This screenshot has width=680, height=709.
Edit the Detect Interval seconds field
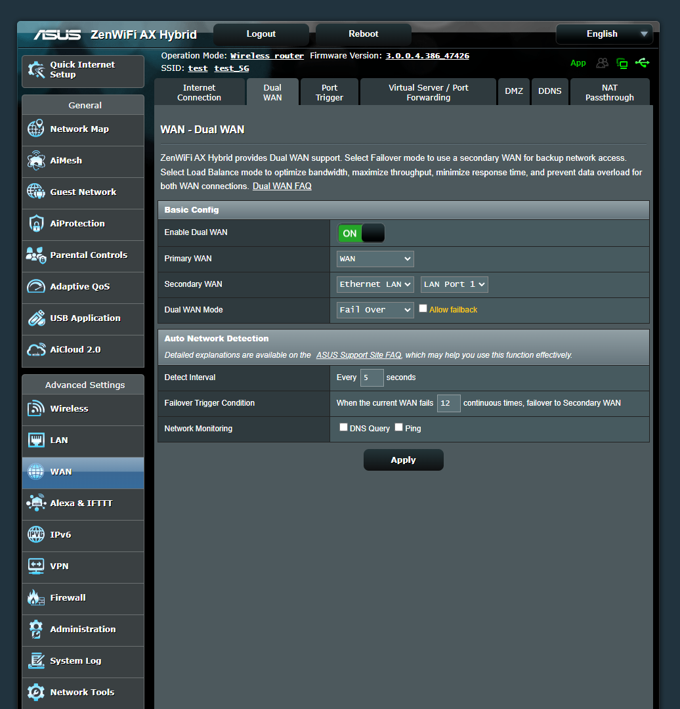click(x=372, y=377)
